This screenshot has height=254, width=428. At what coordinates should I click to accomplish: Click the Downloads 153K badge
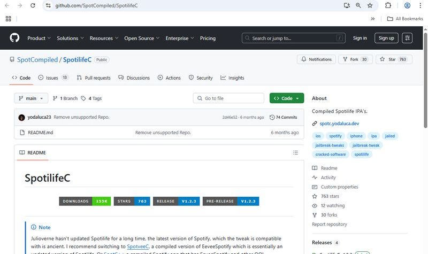click(x=85, y=202)
